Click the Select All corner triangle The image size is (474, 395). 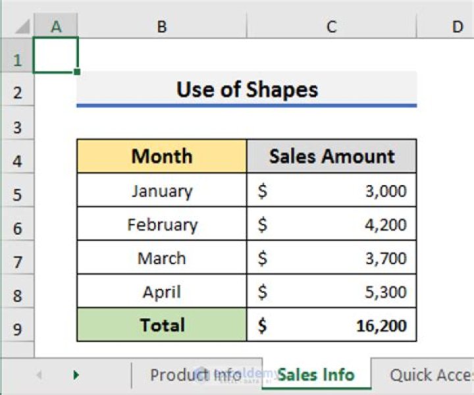(x=23, y=26)
